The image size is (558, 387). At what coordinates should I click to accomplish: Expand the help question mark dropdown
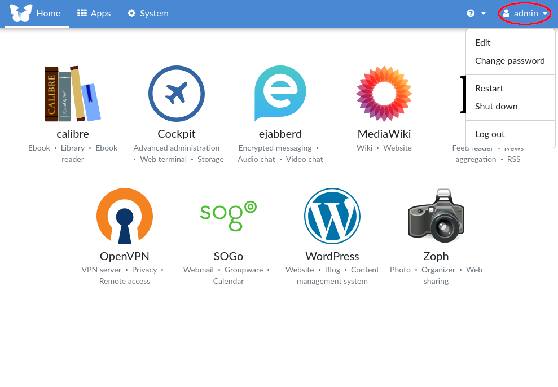476,14
